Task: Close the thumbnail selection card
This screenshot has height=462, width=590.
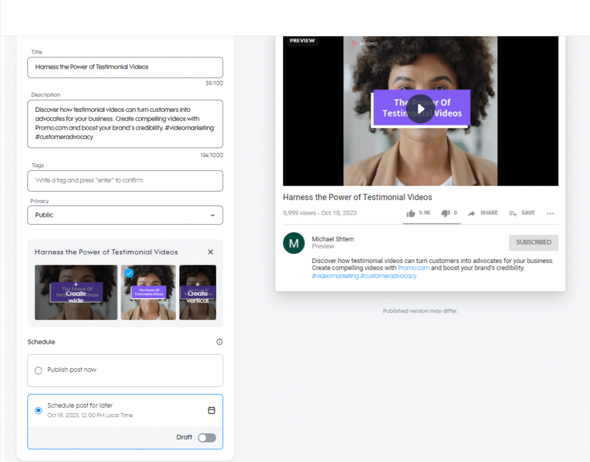Action: pyautogui.click(x=210, y=251)
